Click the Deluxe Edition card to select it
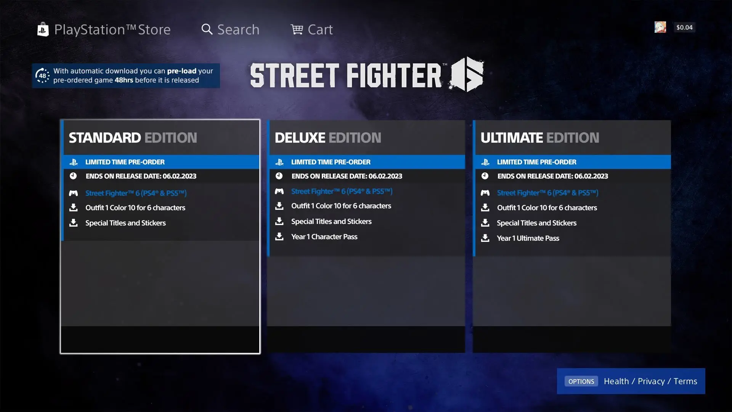 coord(366,237)
